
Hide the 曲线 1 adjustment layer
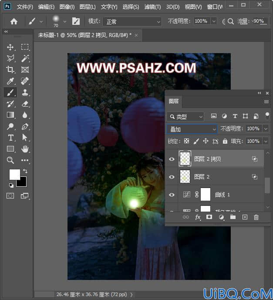coord(172,195)
